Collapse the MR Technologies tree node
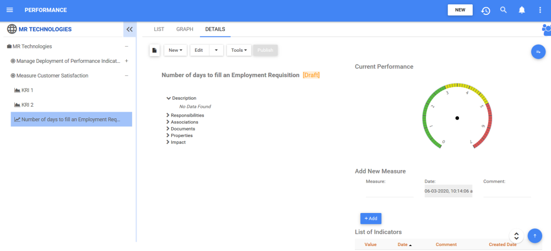The height and width of the screenshot is (251, 551). pyautogui.click(x=126, y=47)
